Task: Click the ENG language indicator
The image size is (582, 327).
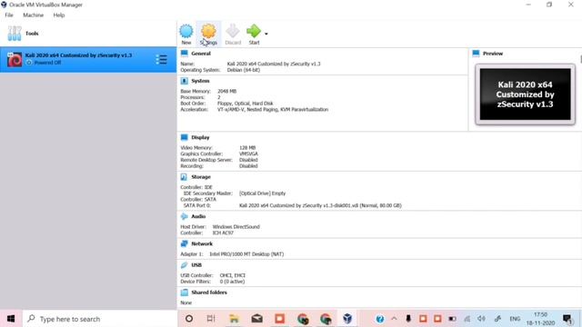Action: [x=515, y=319]
